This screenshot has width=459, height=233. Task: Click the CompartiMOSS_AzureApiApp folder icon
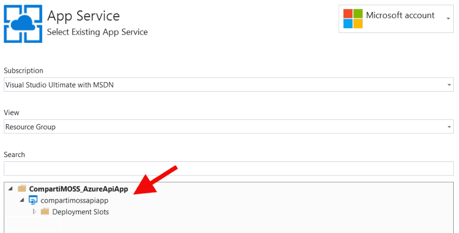pyautogui.click(x=22, y=188)
